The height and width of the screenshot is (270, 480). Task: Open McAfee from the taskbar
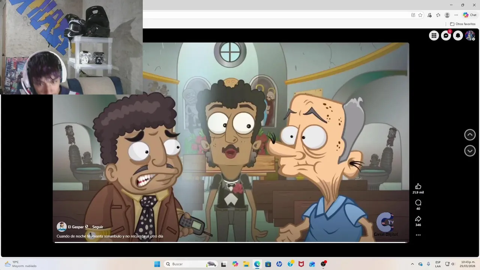(x=301, y=264)
